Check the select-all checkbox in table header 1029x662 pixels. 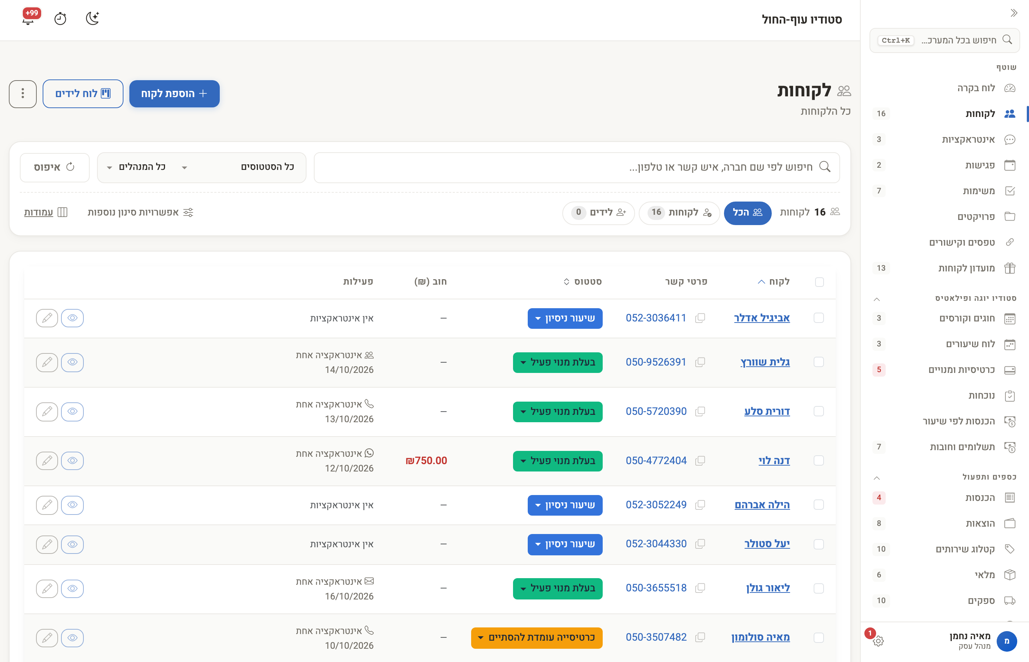[x=819, y=282]
